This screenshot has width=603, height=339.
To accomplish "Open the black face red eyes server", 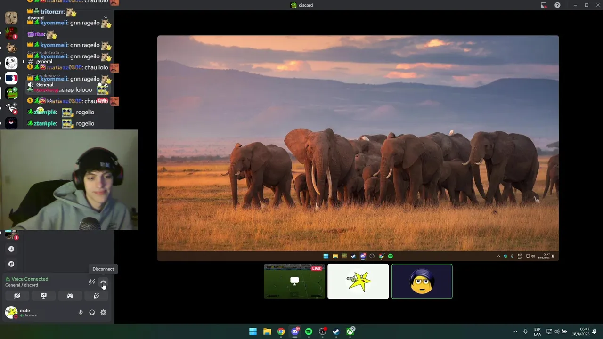I will coord(11,123).
